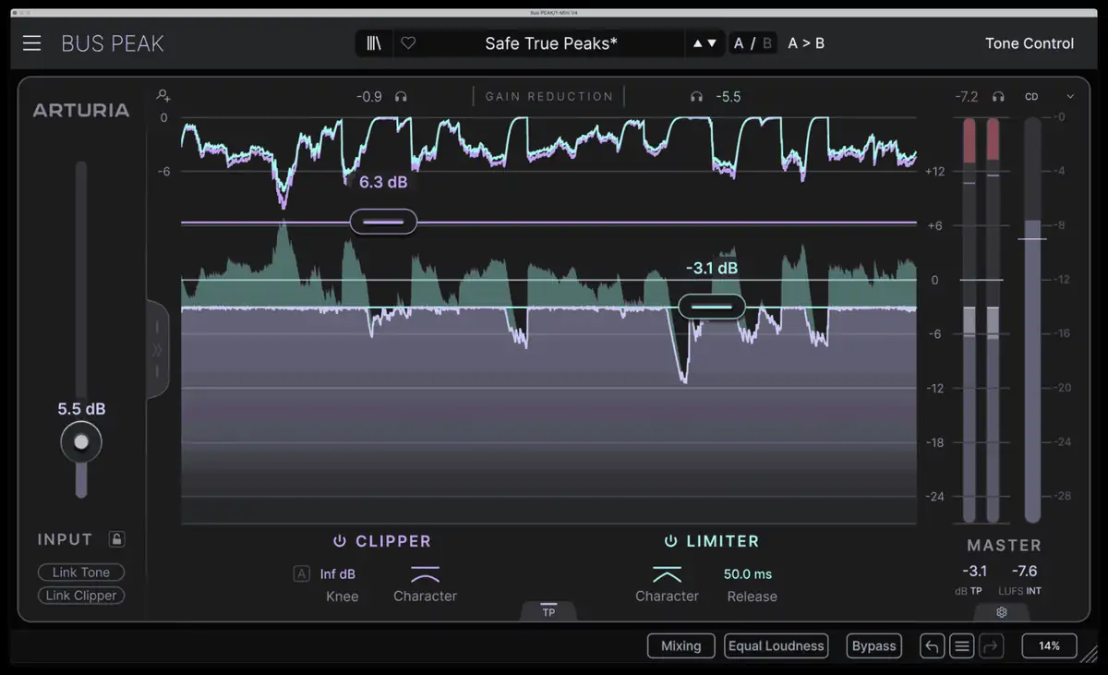Click the Bypass button

pos(873,646)
